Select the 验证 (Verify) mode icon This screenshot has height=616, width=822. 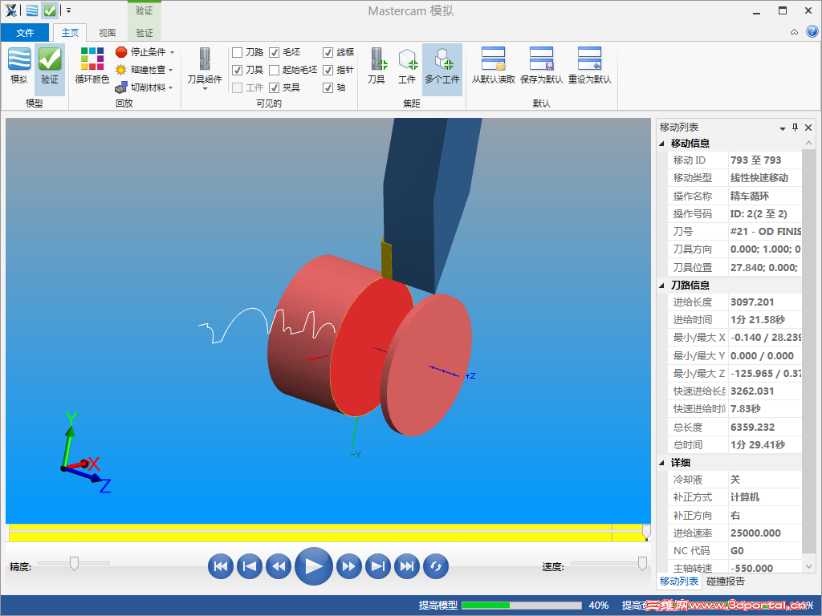pos(50,59)
